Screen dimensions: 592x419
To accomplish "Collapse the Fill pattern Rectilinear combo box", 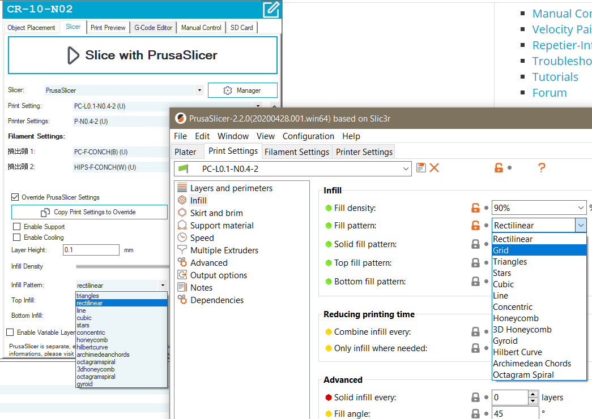I will (581, 225).
